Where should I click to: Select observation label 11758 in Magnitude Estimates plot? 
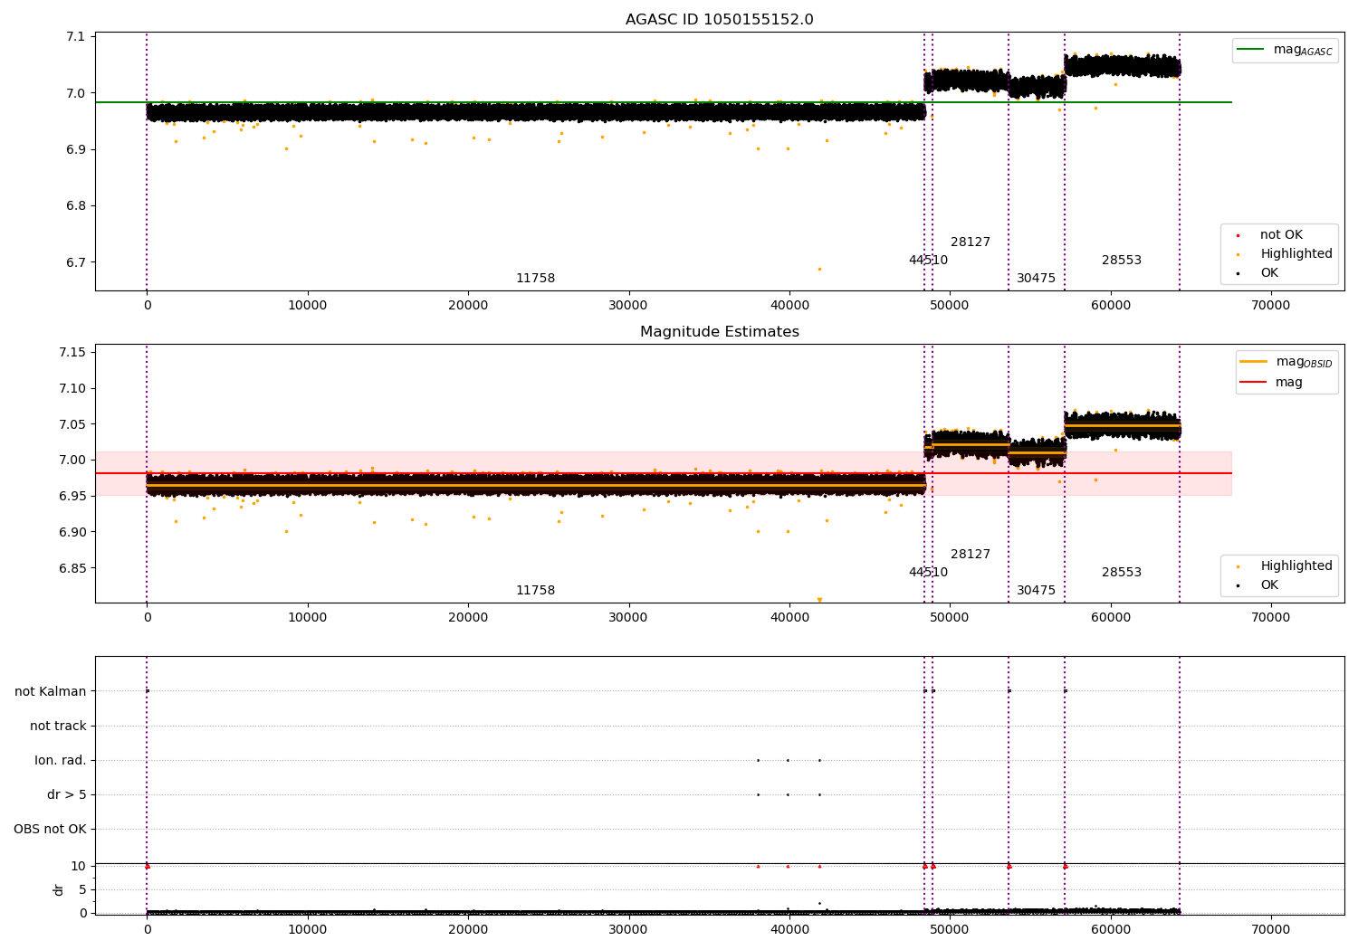click(x=535, y=591)
